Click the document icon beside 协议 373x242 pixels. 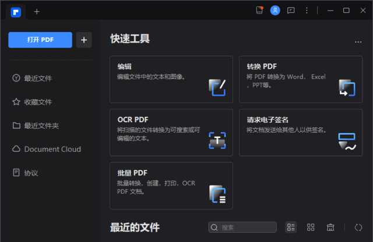16,172
